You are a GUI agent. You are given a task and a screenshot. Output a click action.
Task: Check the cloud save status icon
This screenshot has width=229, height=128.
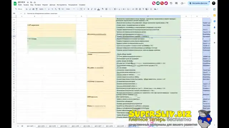(x=35, y=2)
